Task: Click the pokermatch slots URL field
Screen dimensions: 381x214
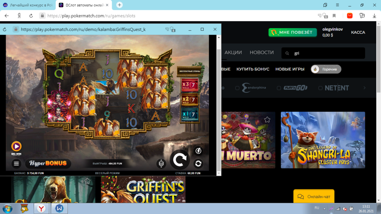Action: pos(91,16)
